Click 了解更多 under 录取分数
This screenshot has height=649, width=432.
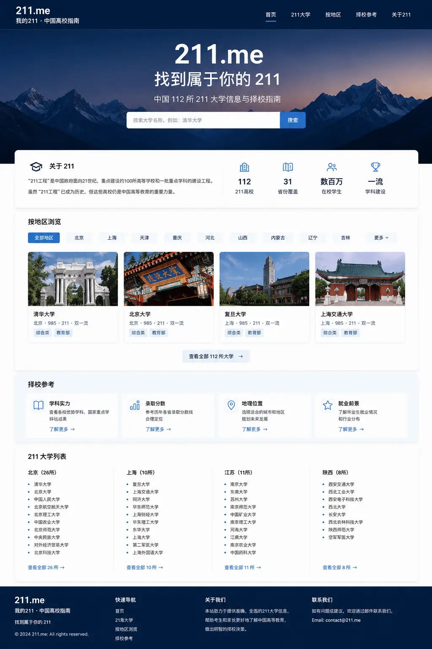click(x=158, y=429)
